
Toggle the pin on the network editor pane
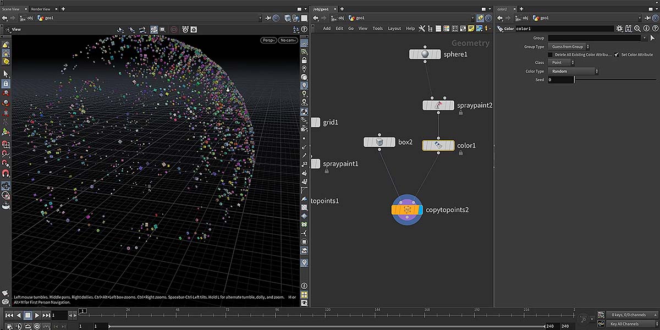(x=480, y=18)
